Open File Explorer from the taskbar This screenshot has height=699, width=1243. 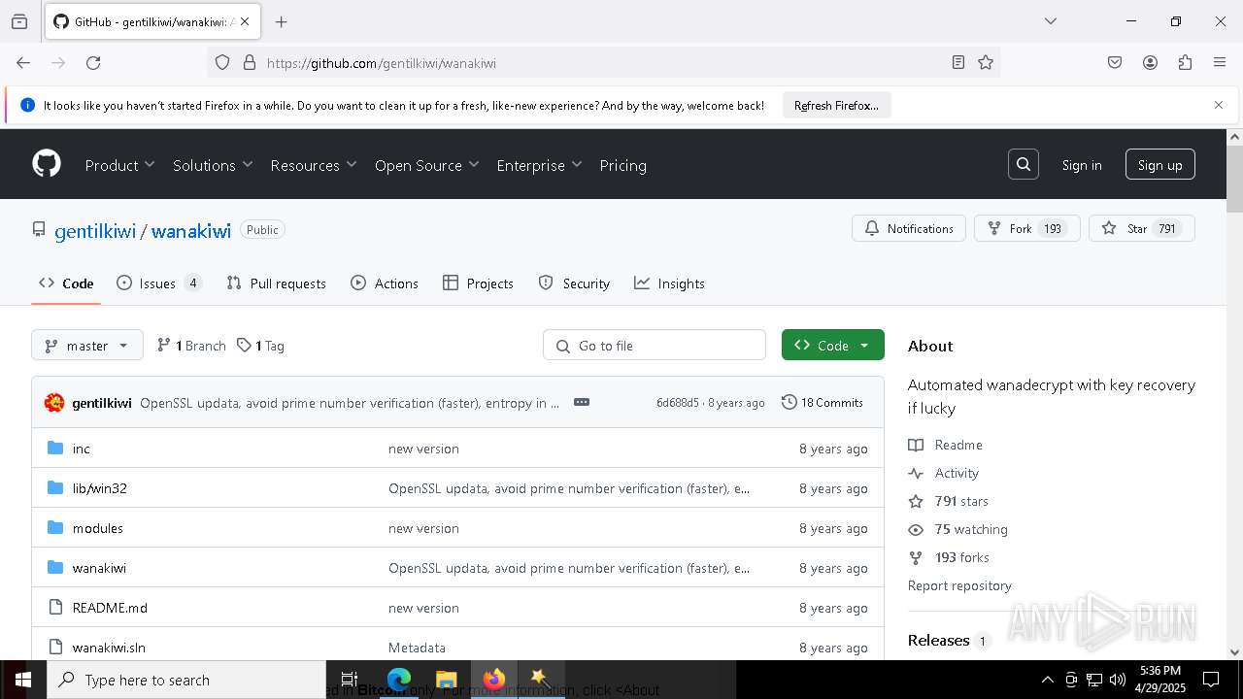(446, 680)
